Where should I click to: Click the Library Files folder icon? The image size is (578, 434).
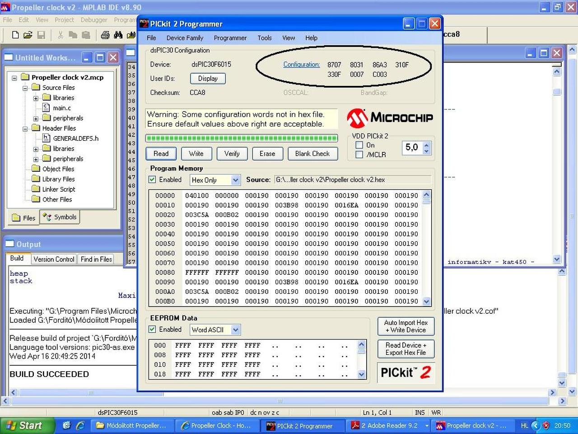(36, 179)
